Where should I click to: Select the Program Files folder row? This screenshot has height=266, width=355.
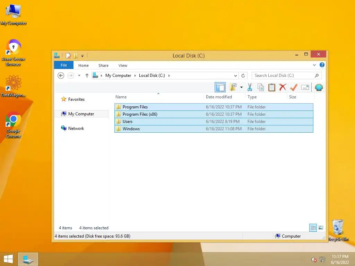pos(214,107)
